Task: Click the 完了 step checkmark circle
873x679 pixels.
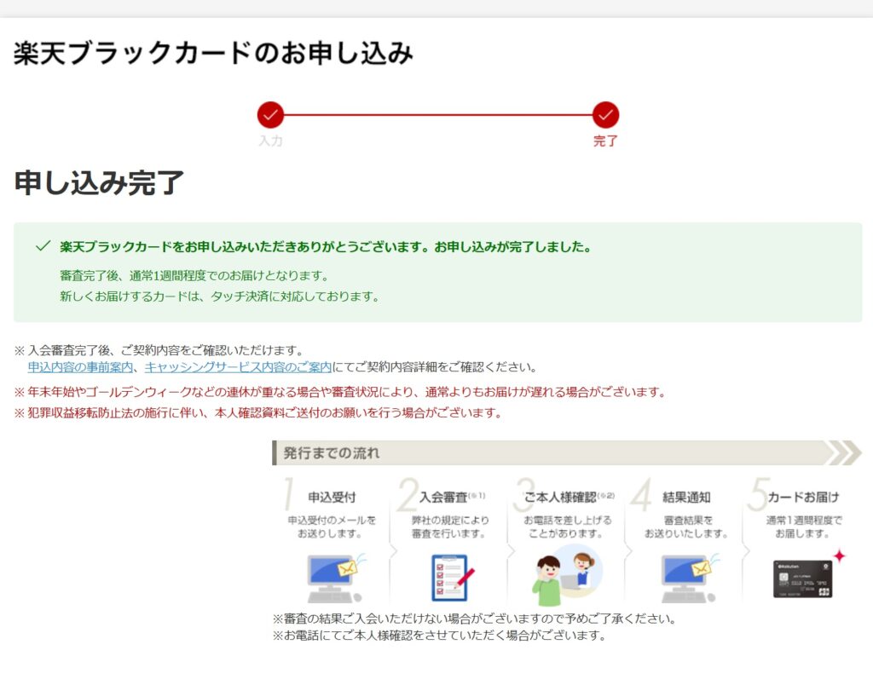Action: [606, 115]
